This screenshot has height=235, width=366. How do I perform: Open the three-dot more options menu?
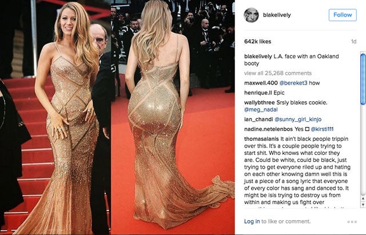click(x=352, y=222)
